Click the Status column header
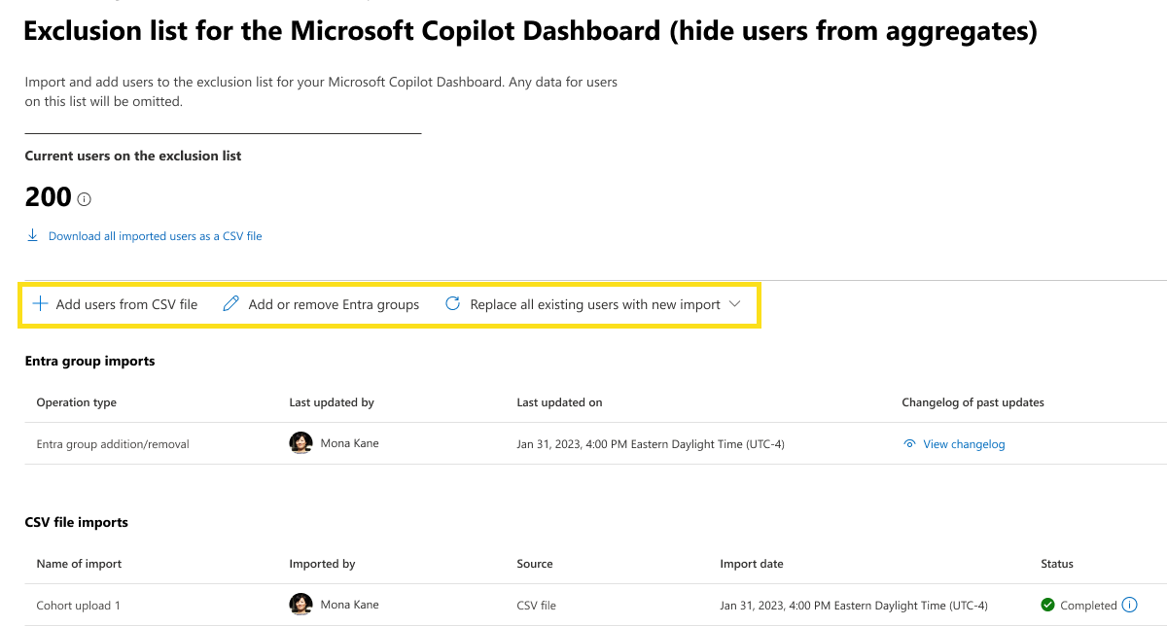1167x626 pixels. pos(1057,564)
